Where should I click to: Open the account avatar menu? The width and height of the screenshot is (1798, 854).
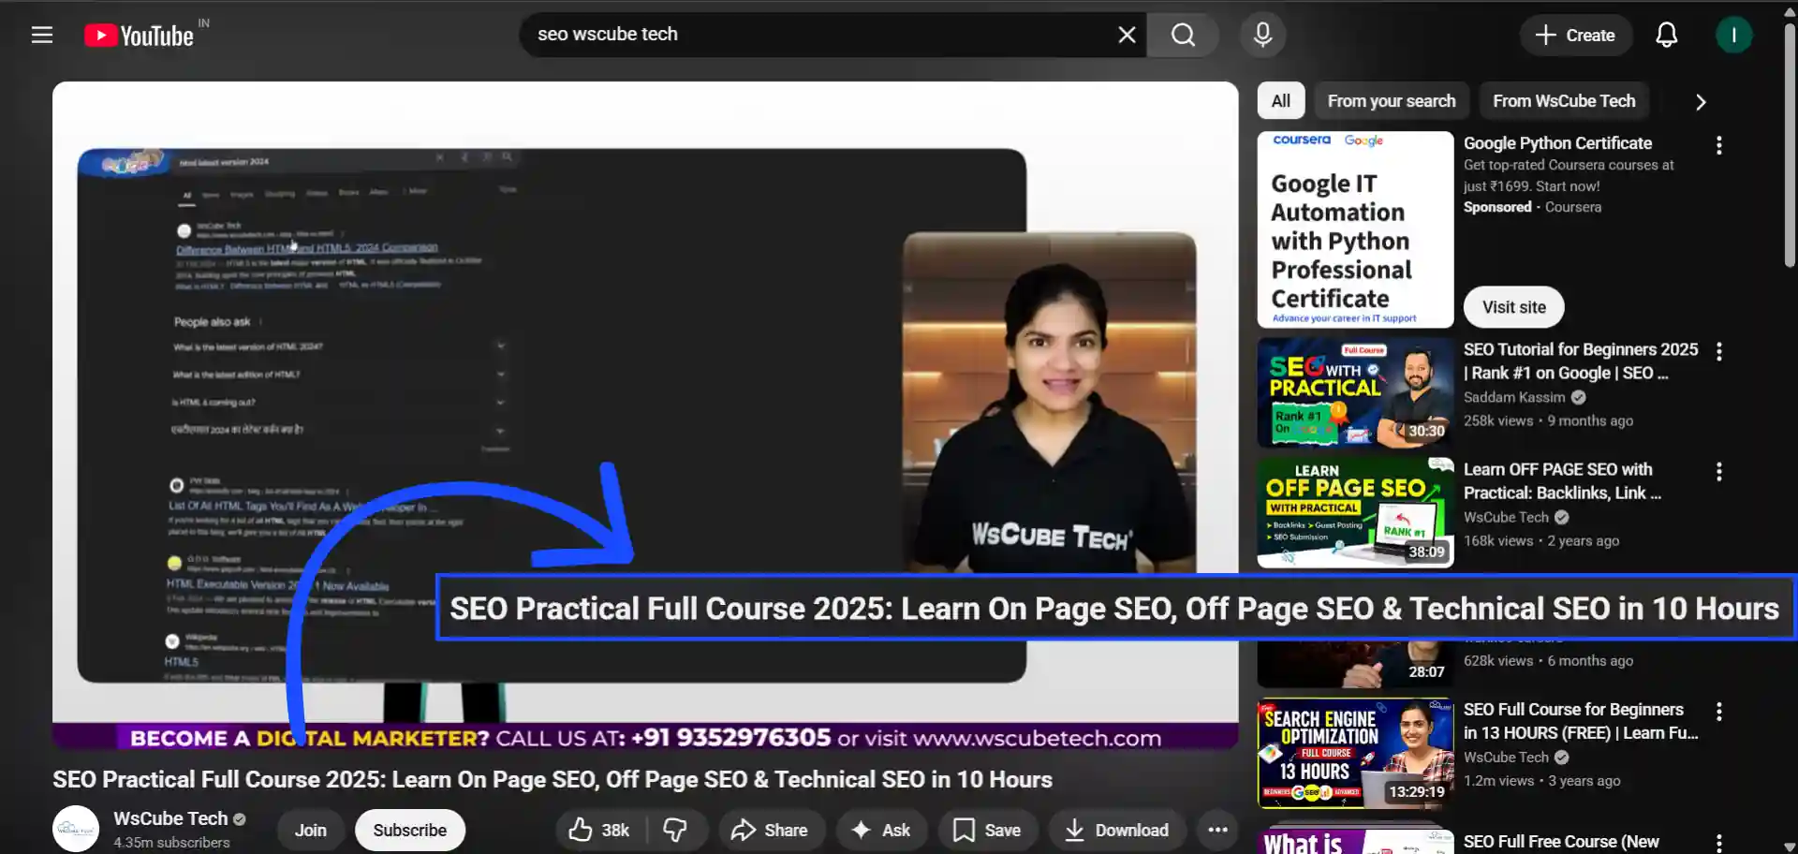[1734, 36]
